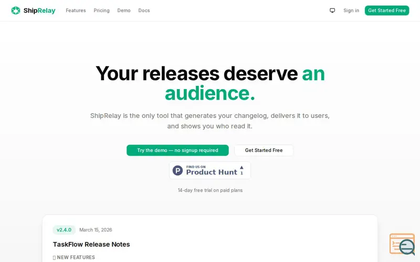Click the ShipRelay star logo icon
Image resolution: width=420 pixels, height=262 pixels.
[x=16, y=10]
